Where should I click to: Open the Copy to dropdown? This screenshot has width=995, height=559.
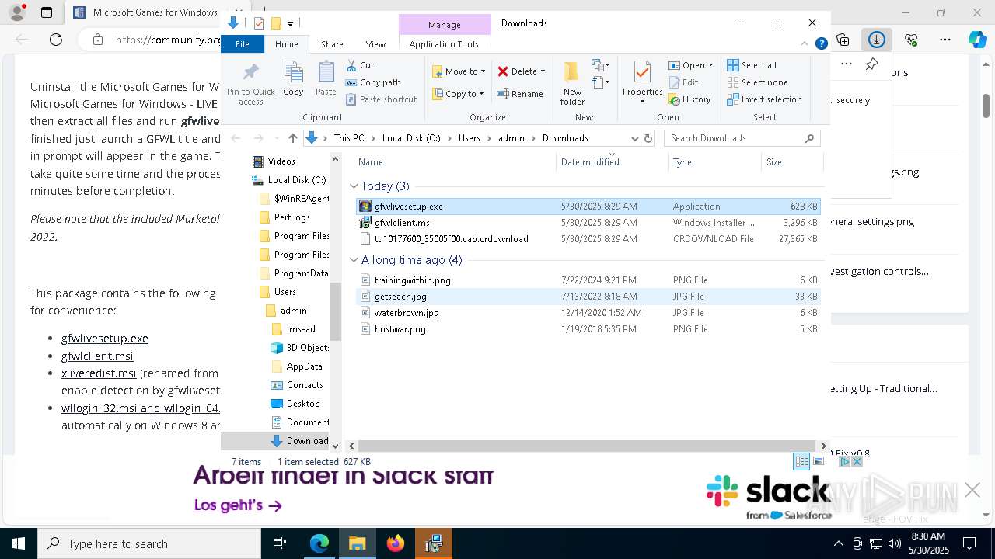click(x=459, y=94)
